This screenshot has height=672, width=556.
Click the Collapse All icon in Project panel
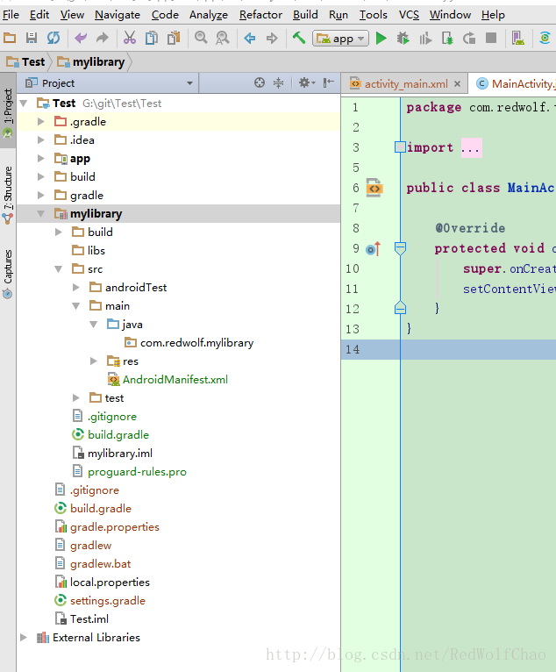278,82
